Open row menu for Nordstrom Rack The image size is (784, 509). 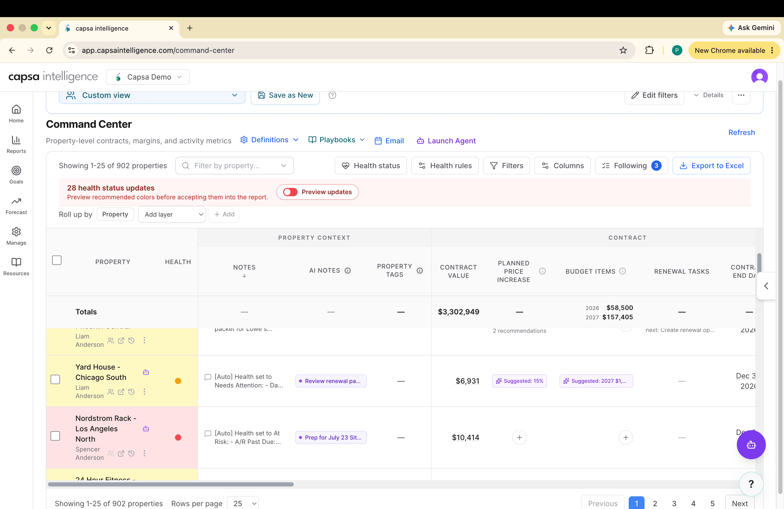coord(144,453)
